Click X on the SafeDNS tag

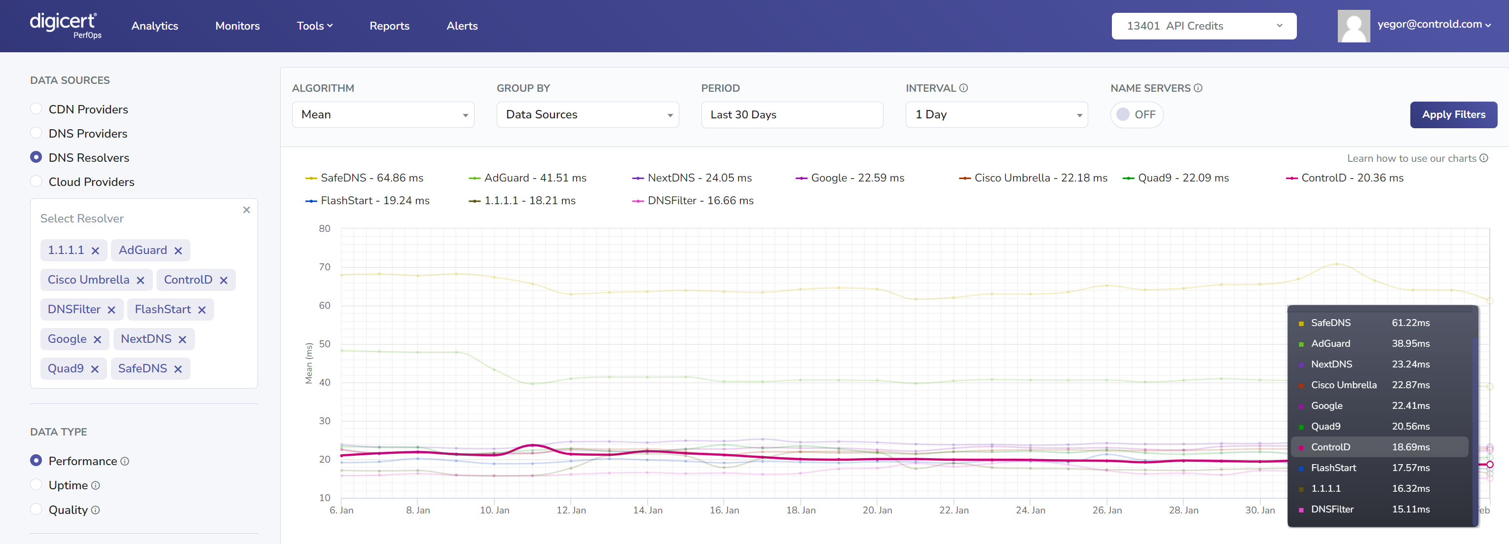coord(178,369)
